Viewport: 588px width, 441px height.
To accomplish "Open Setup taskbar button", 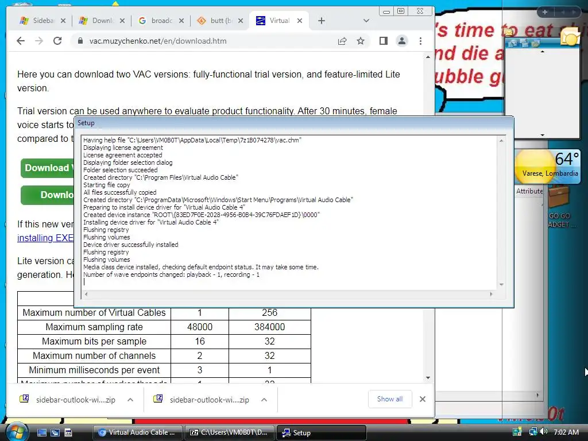I will click(322, 432).
